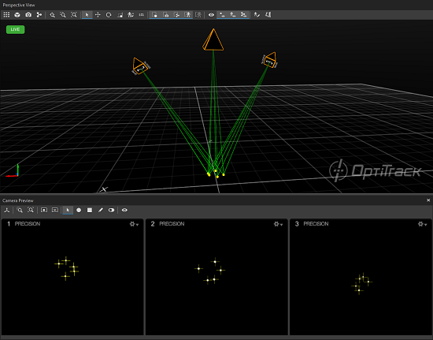Image resolution: width=433 pixels, height=340 pixels.
Task: Toggle the pill-shaped switch icon in Camera Preview toolbar
Action: [111, 211]
